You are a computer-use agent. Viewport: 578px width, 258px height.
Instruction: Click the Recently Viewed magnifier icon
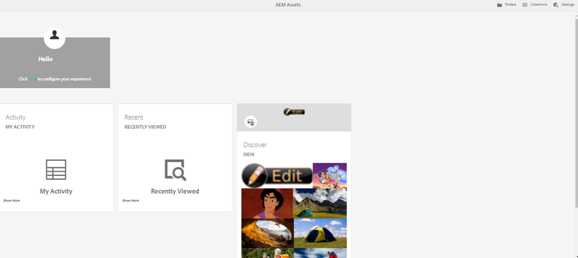[175, 170]
